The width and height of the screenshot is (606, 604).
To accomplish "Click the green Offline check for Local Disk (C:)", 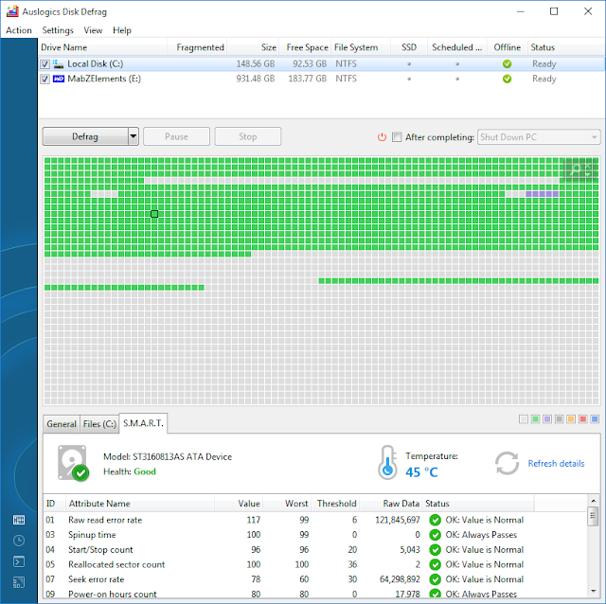I will pos(507,63).
